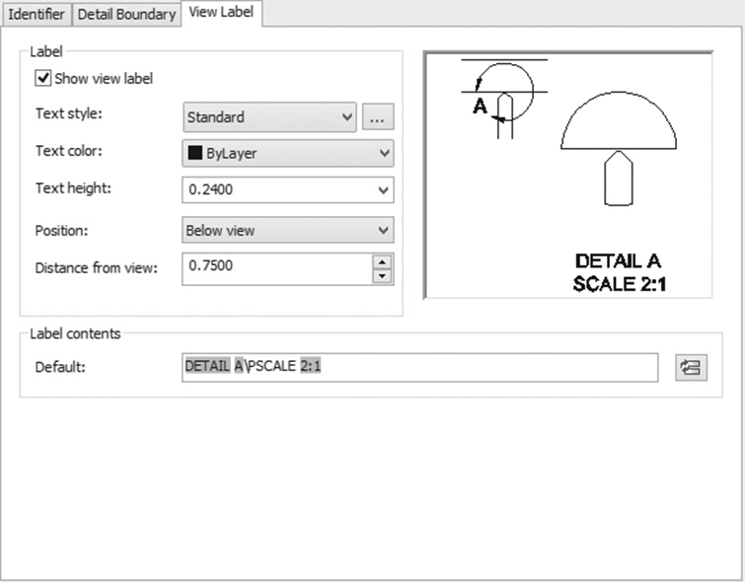Click the Text height 0.2400 field
This screenshot has height=582, width=745.
pyautogui.click(x=278, y=190)
